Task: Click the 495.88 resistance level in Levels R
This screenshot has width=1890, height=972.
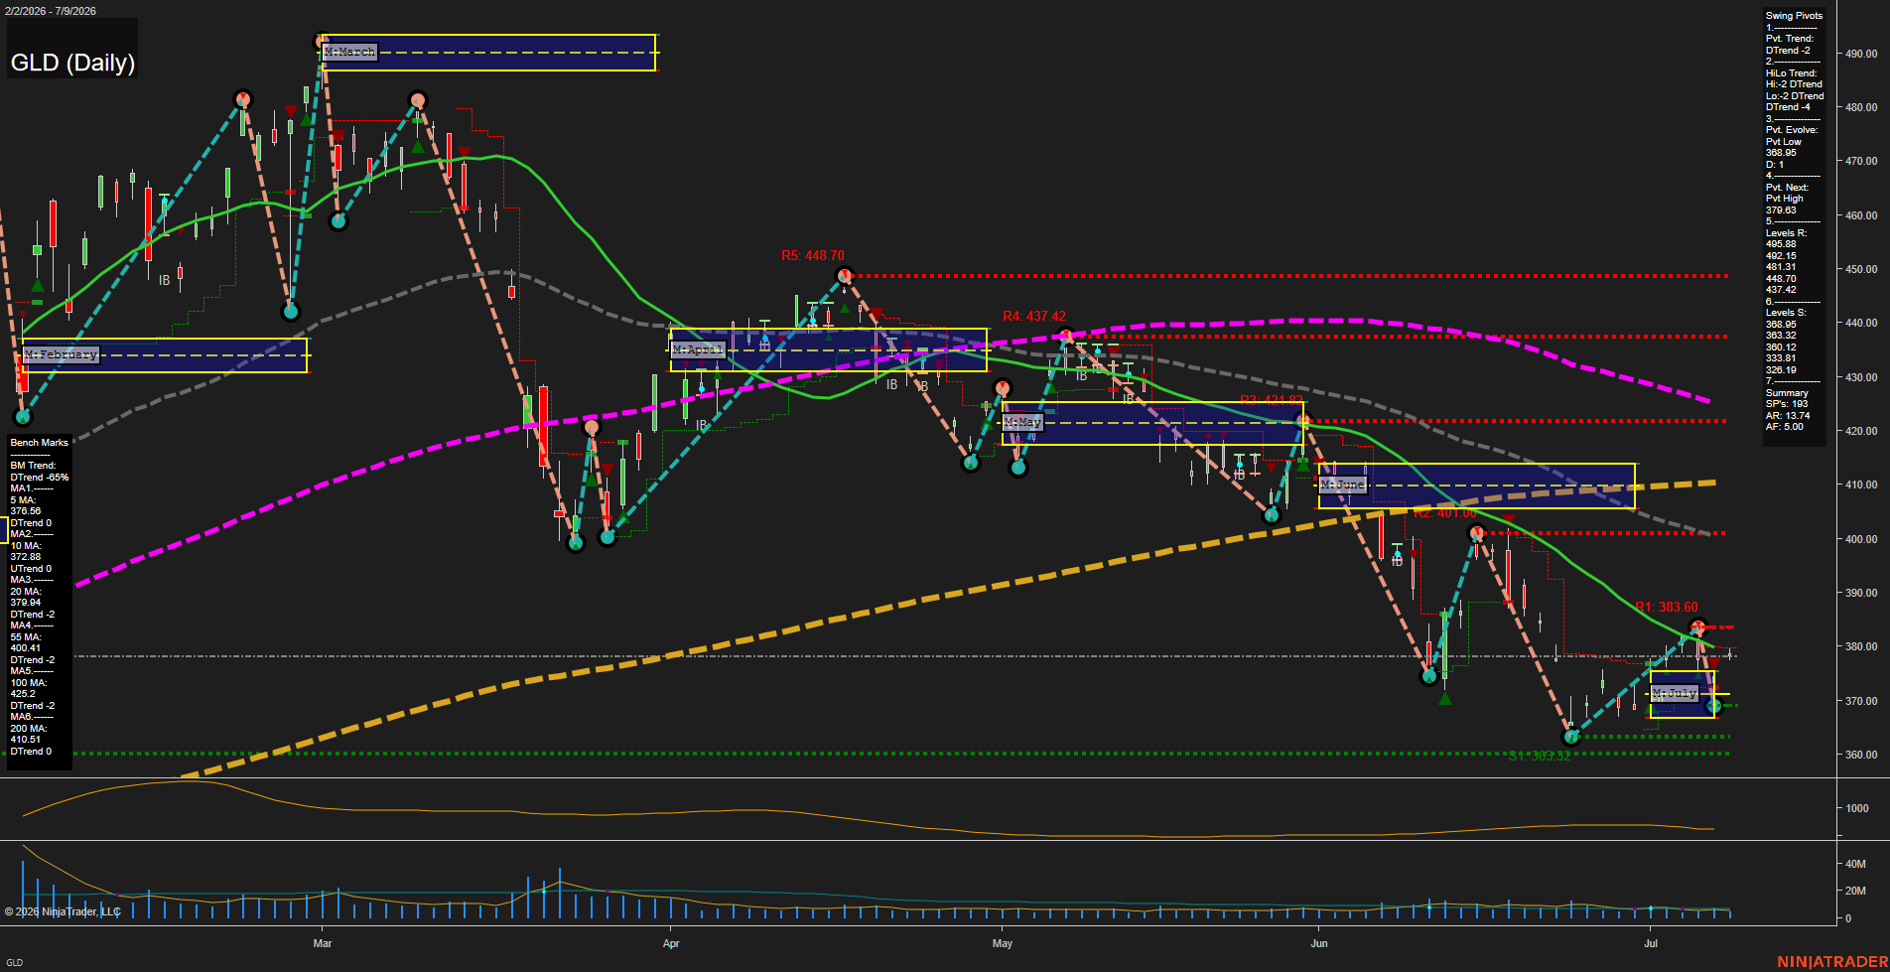Action: coord(1781,244)
